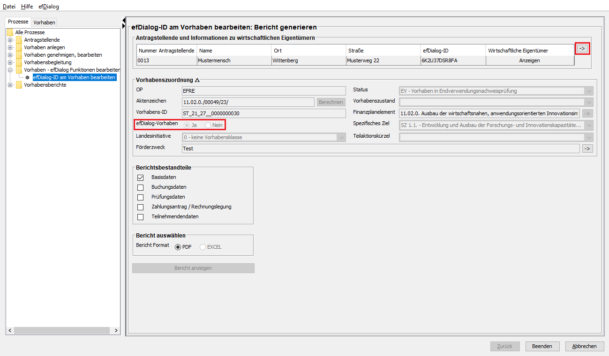Click arrow button beside Förderzweck
Screen dimensions: 609x356
click(x=587, y=148)
